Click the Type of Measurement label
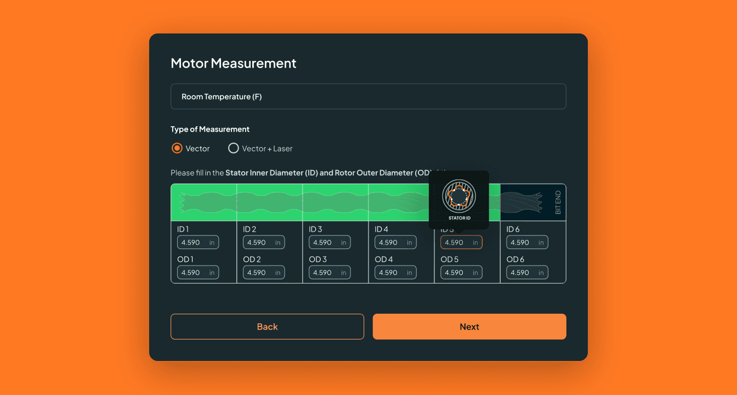Viewport: 737px width, 395px height. (210, 129)
